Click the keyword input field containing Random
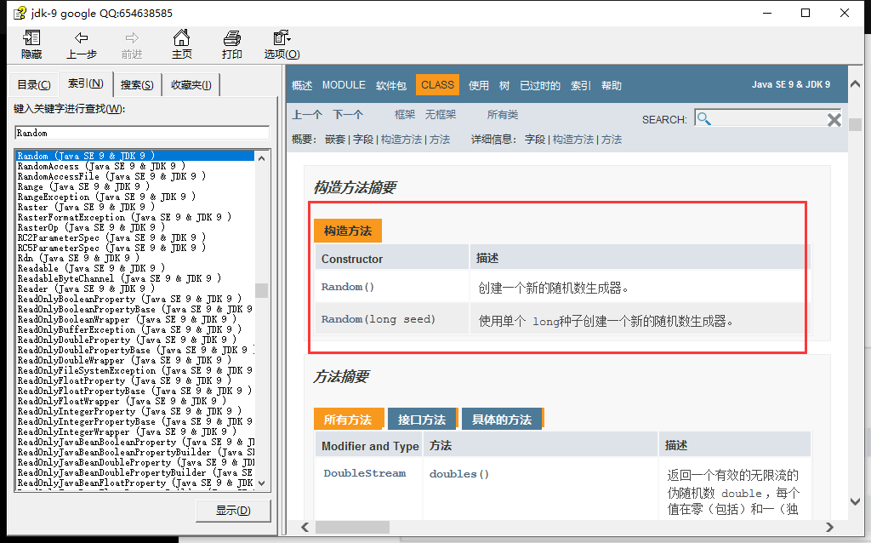871x543 pixels. pyautogui.click(x=142, y=133)
